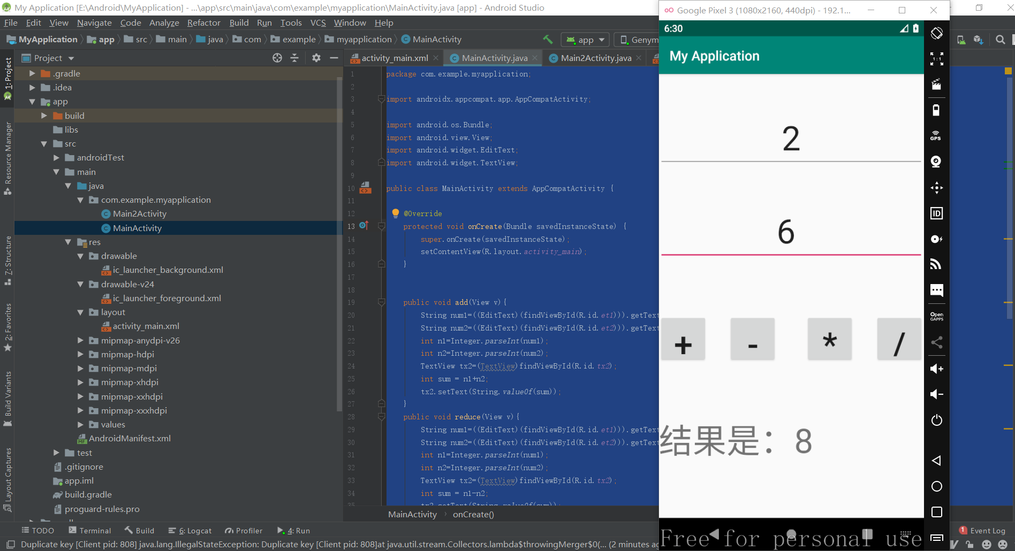Tap the minus button in the app
The height and width of the screenshot is (551, 1015).
pyautogui.click(x=753, y=339)
